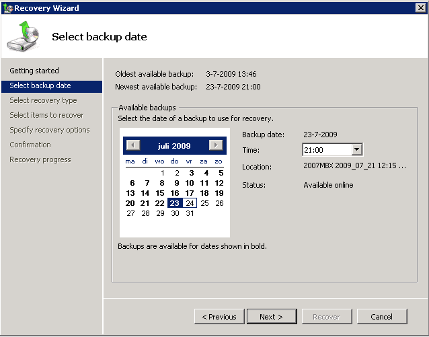Select July 9 on the calendar

coord(175,183)
